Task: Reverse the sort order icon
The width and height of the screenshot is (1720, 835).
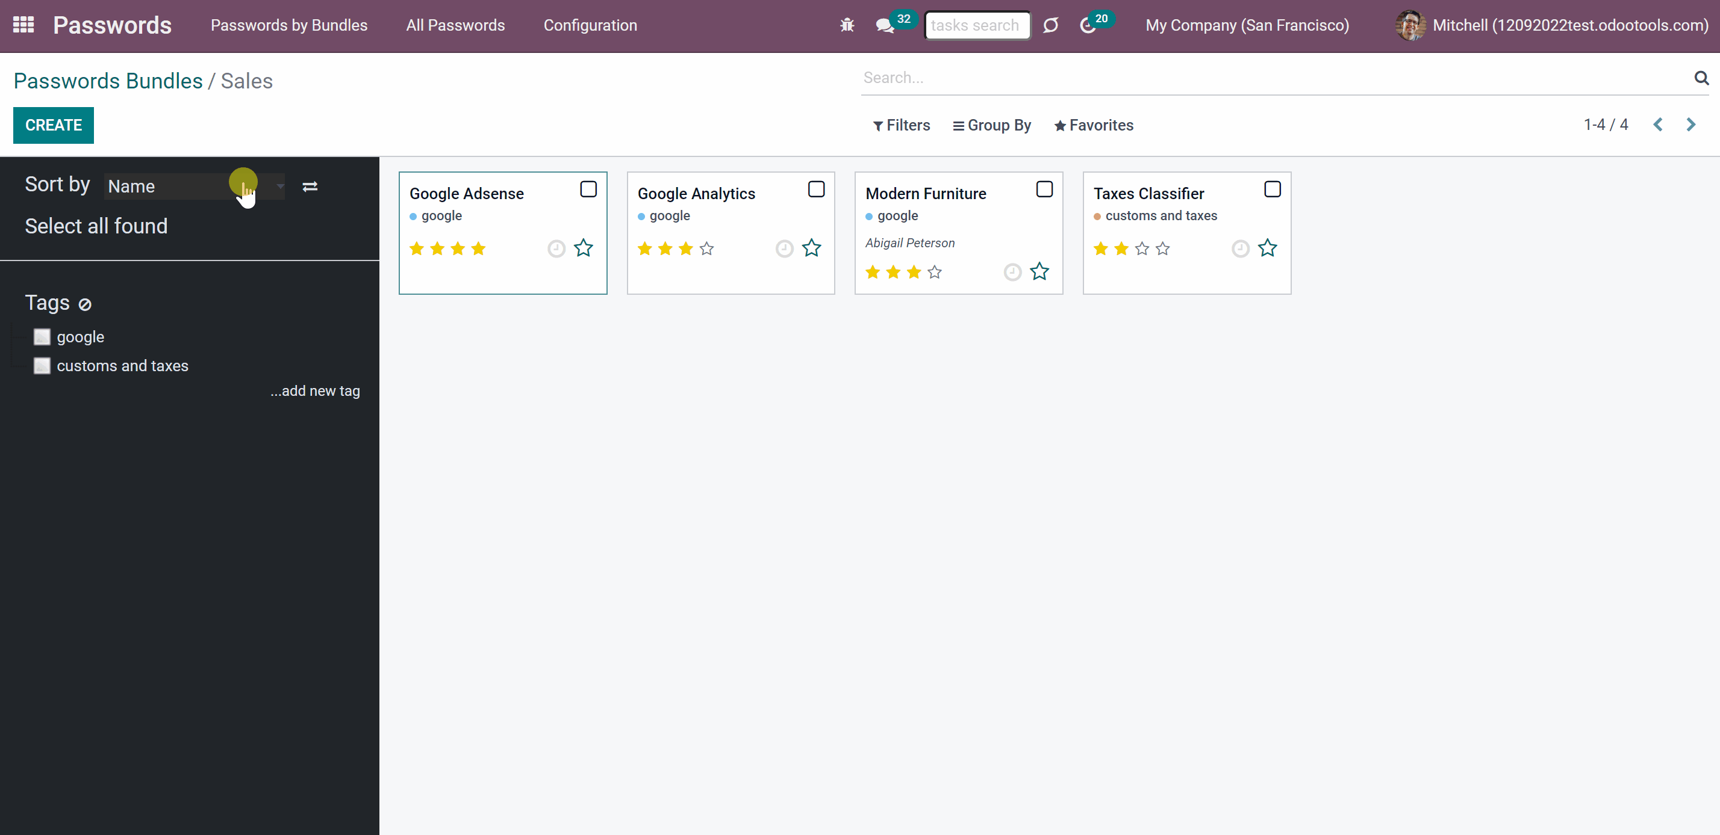Action: pos(310,186)
